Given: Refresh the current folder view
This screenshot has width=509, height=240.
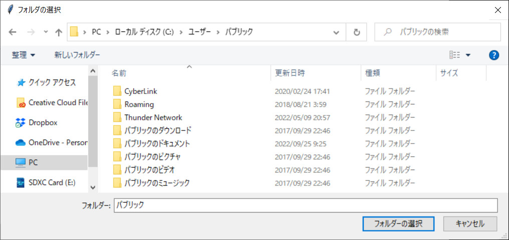Looking at the screenshot, I should (x=357, y=32).
